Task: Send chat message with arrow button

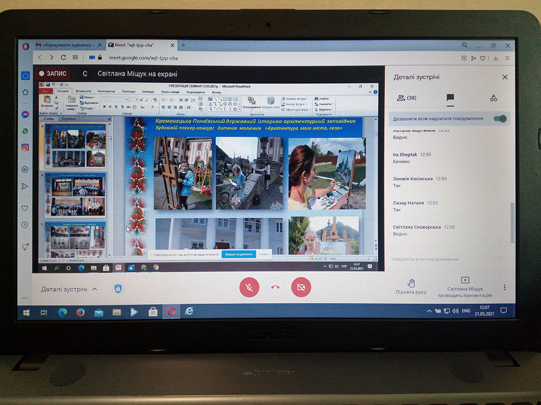Action: pyautogui.click(x=503, y=259)
